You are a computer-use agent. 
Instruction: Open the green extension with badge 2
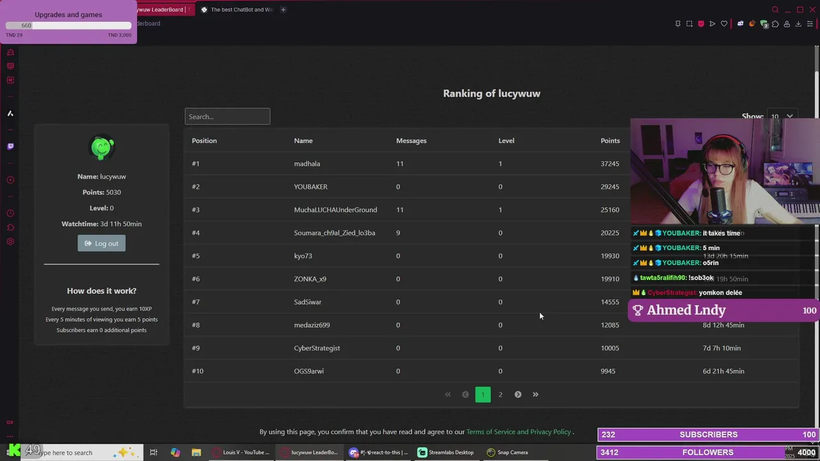point(764,24)
